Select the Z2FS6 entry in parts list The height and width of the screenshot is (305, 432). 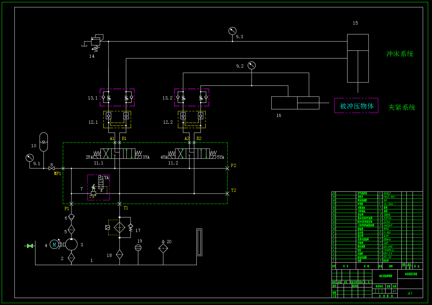(387, 218)
